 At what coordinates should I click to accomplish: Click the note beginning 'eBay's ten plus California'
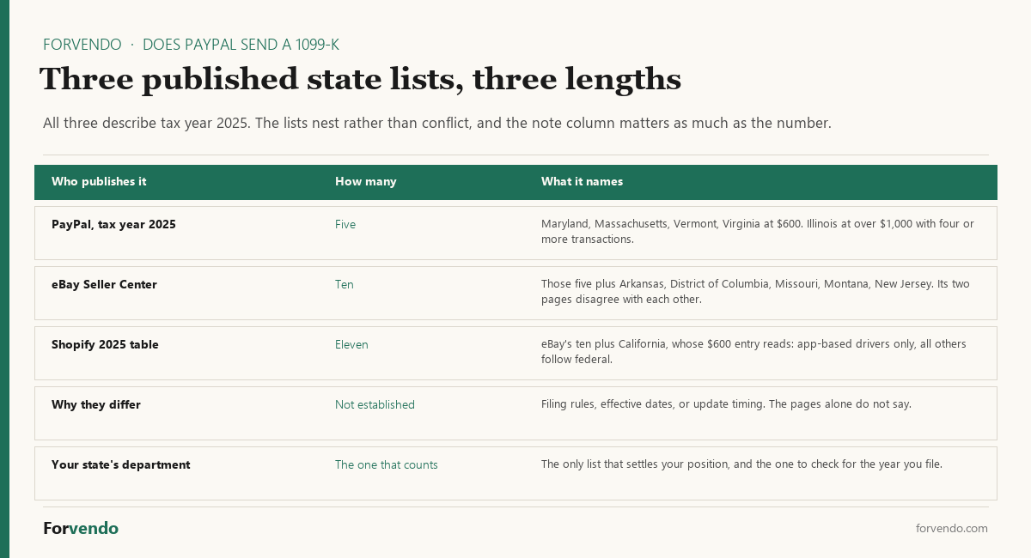click(x=753, y=352)
